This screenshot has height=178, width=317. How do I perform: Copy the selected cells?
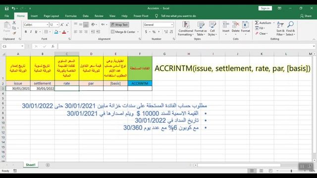click(14, 28)
